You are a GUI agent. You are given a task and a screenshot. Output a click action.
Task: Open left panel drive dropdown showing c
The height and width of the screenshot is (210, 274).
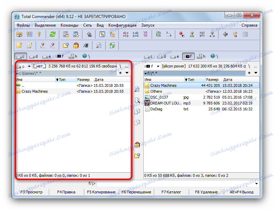tap(24, 66)
